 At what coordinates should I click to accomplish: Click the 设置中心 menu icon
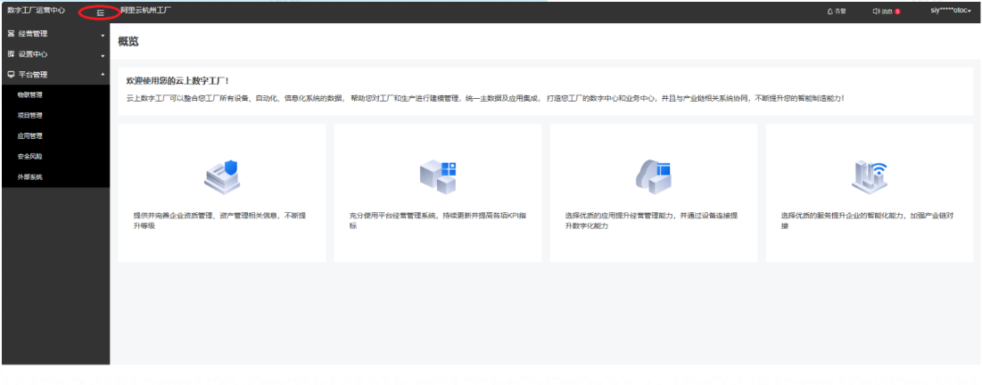click(x=11, y=54)
